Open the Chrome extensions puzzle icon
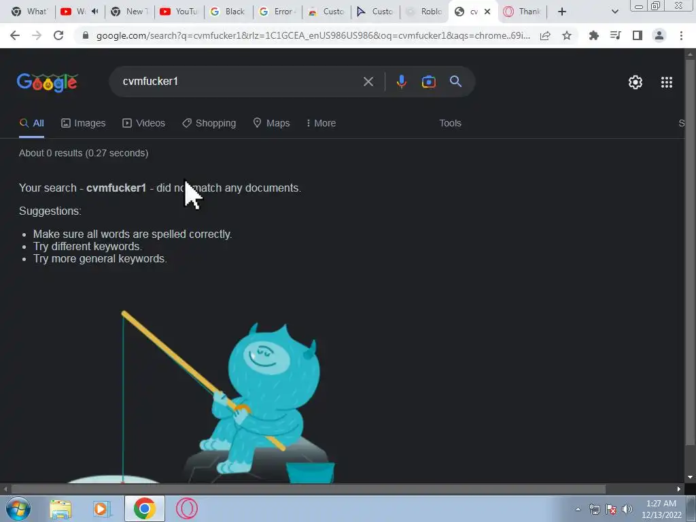This screenshot has height=522, width=696. [x=593, y=35]
